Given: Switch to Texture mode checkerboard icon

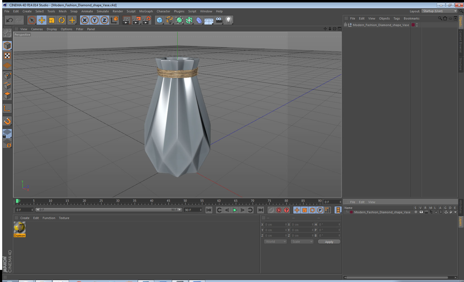Looking at the screenshot, I should coord(7,56).
